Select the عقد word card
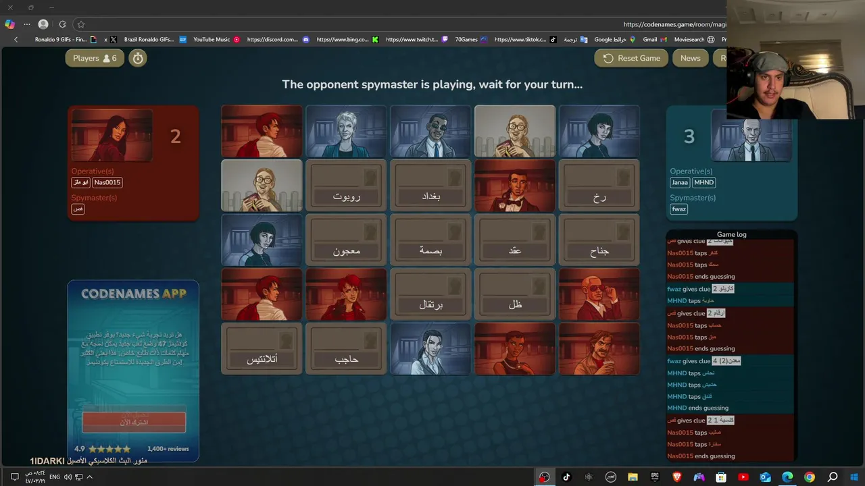Viewport: 865px width, 486px height. click(x=515, y=240)
